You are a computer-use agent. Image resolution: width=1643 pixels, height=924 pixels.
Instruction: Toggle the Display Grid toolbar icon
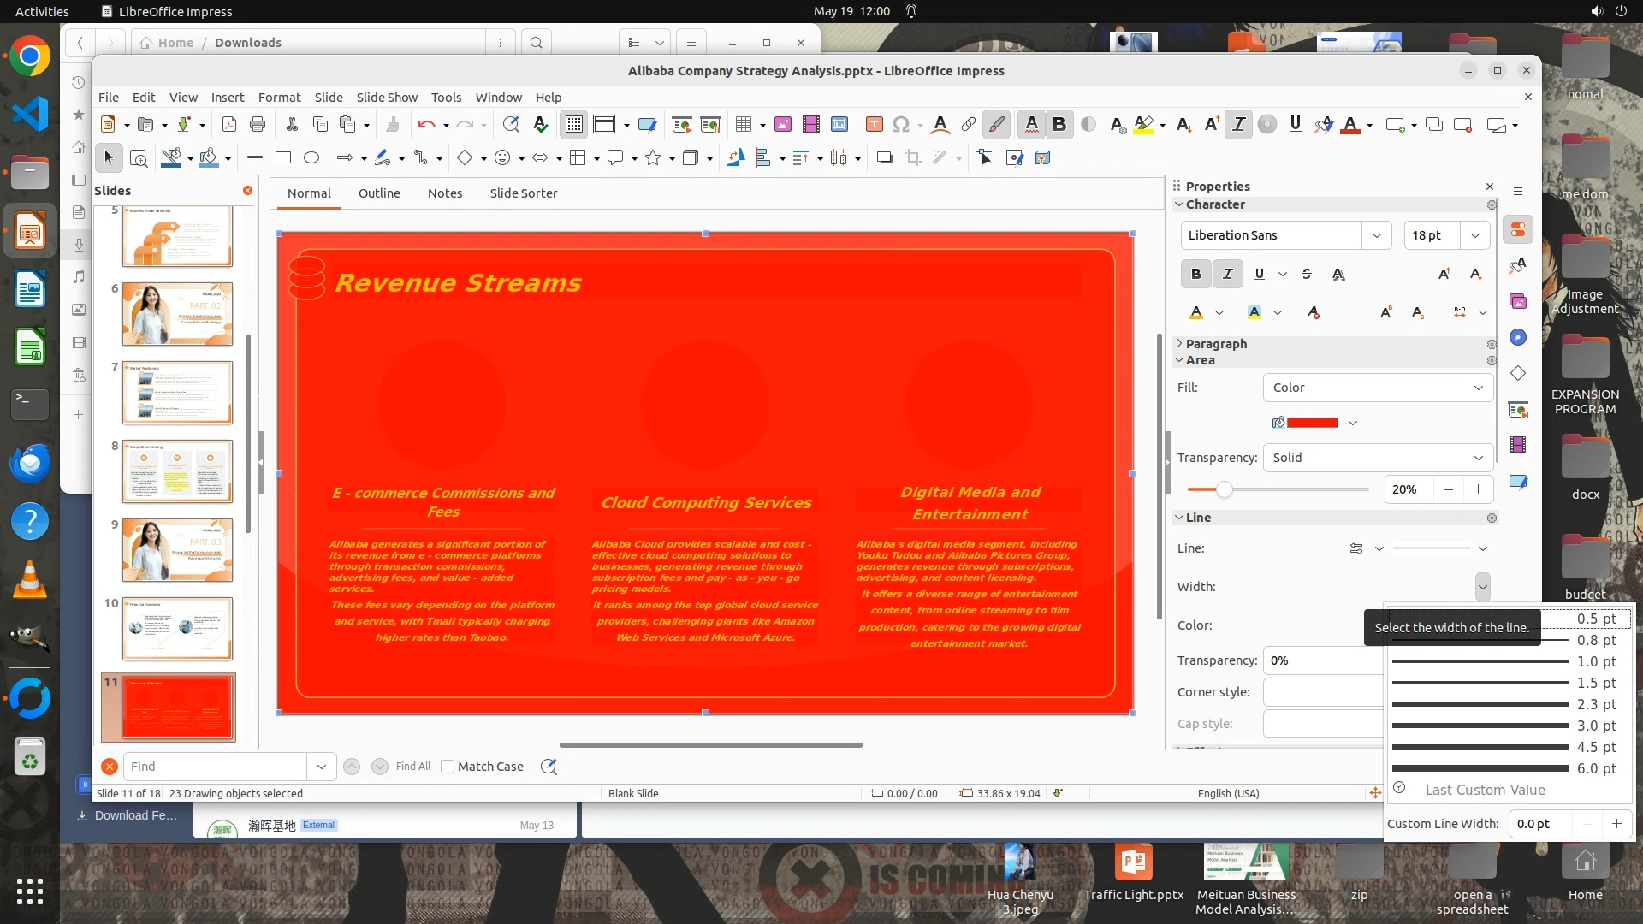pos(573,125)
